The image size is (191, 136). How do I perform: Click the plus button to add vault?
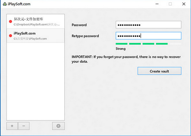pos(12,126)
